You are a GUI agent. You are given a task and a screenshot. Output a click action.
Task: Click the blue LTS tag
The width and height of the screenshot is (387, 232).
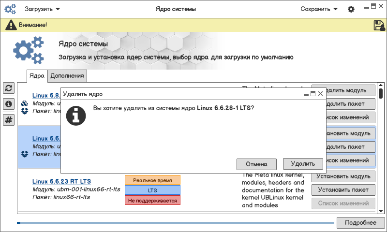point(152,190)
